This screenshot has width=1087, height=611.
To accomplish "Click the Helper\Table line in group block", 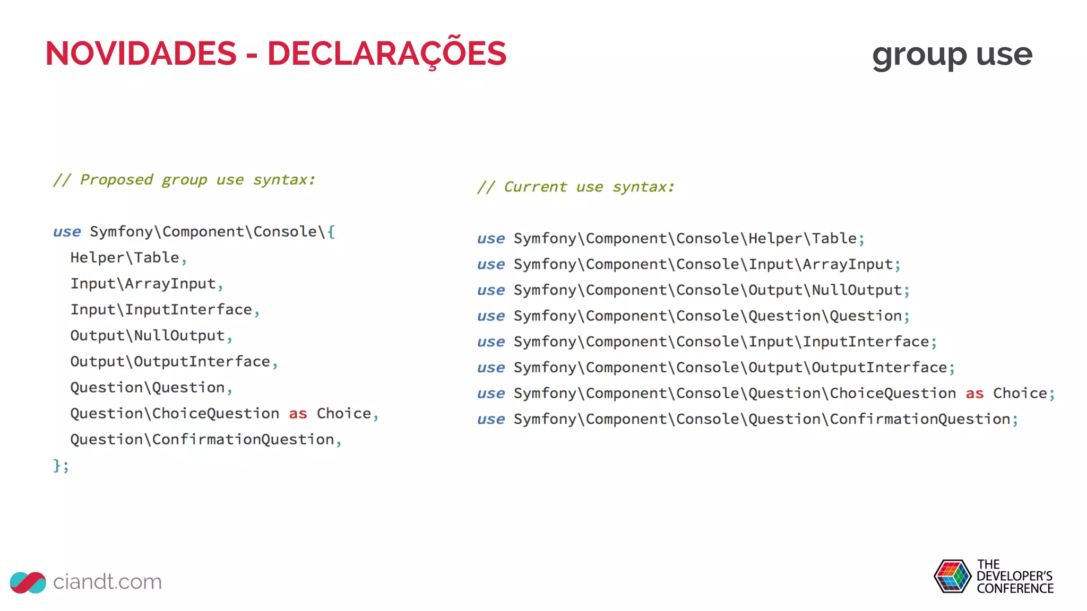I will click(125, 258).
